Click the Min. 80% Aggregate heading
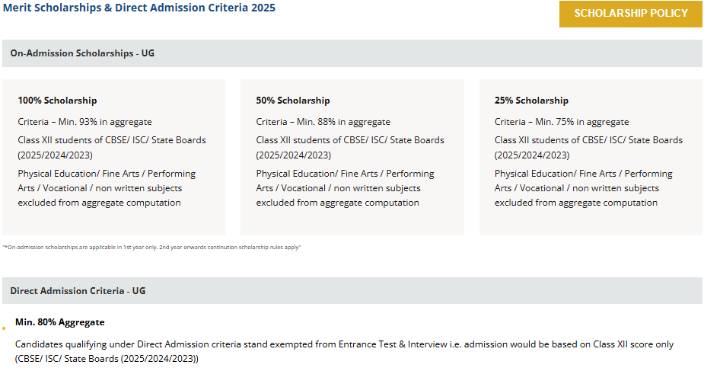The width and height of the screenshot is (704, 371). 59,322
